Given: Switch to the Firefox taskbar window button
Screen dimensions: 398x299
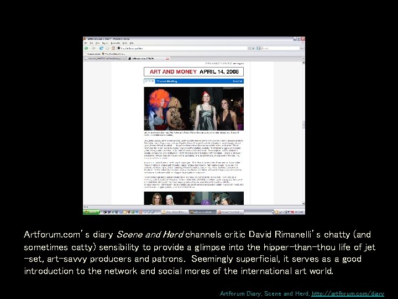Looking at the screenshot, I should pos(202,212).
